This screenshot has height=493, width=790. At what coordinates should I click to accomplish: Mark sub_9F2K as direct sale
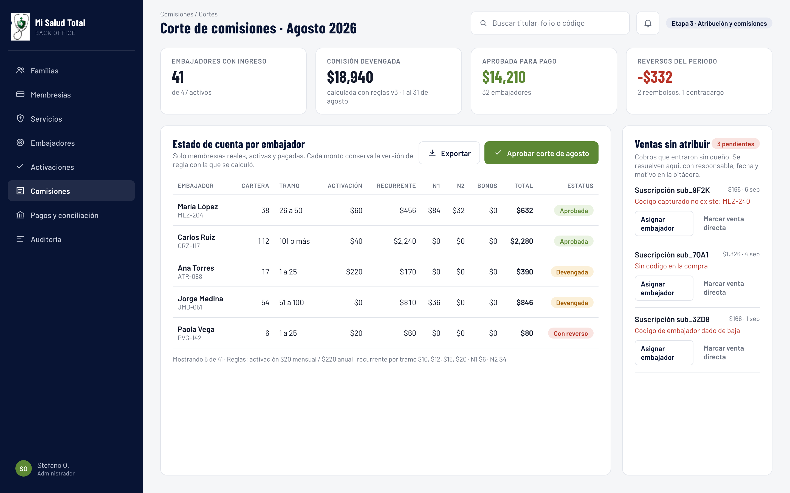(x=724, y=223)
